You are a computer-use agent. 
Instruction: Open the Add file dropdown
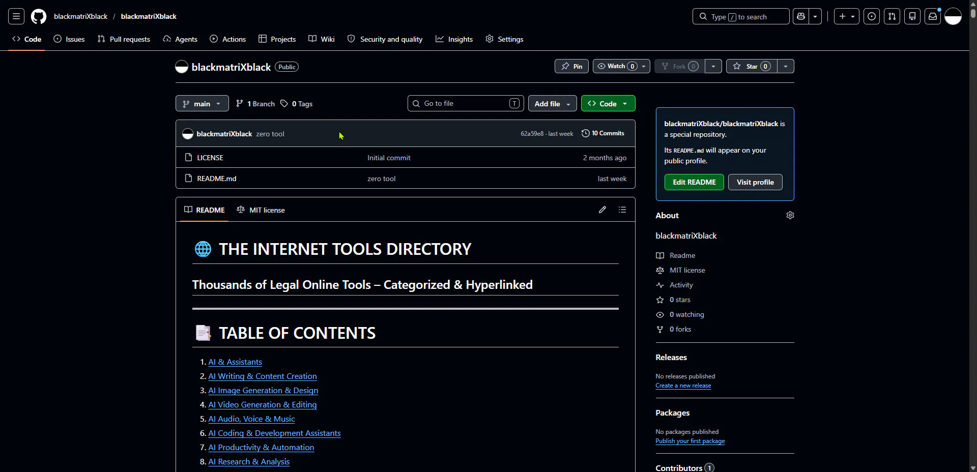(553, 103)
